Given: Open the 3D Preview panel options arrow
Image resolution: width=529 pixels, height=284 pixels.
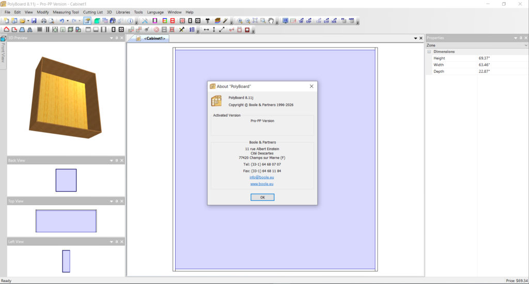Looking at the screenshot, I should (x=112, y=38).
